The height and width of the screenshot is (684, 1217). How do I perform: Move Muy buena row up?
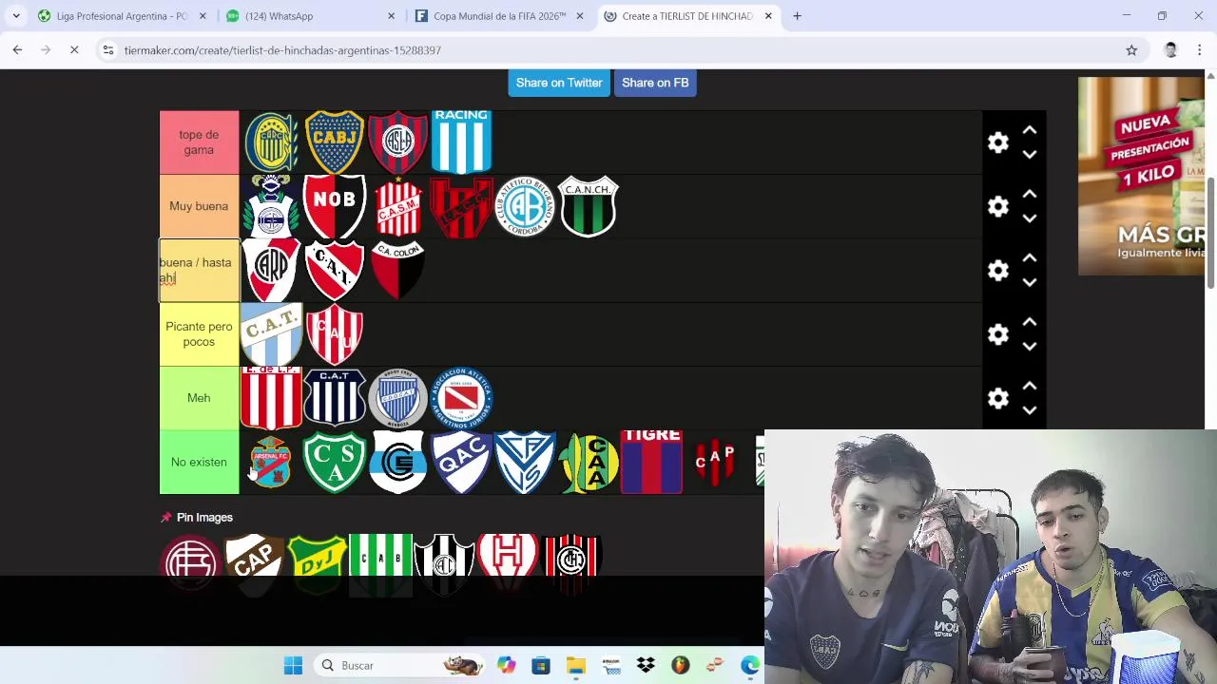tap(1030, 194)
